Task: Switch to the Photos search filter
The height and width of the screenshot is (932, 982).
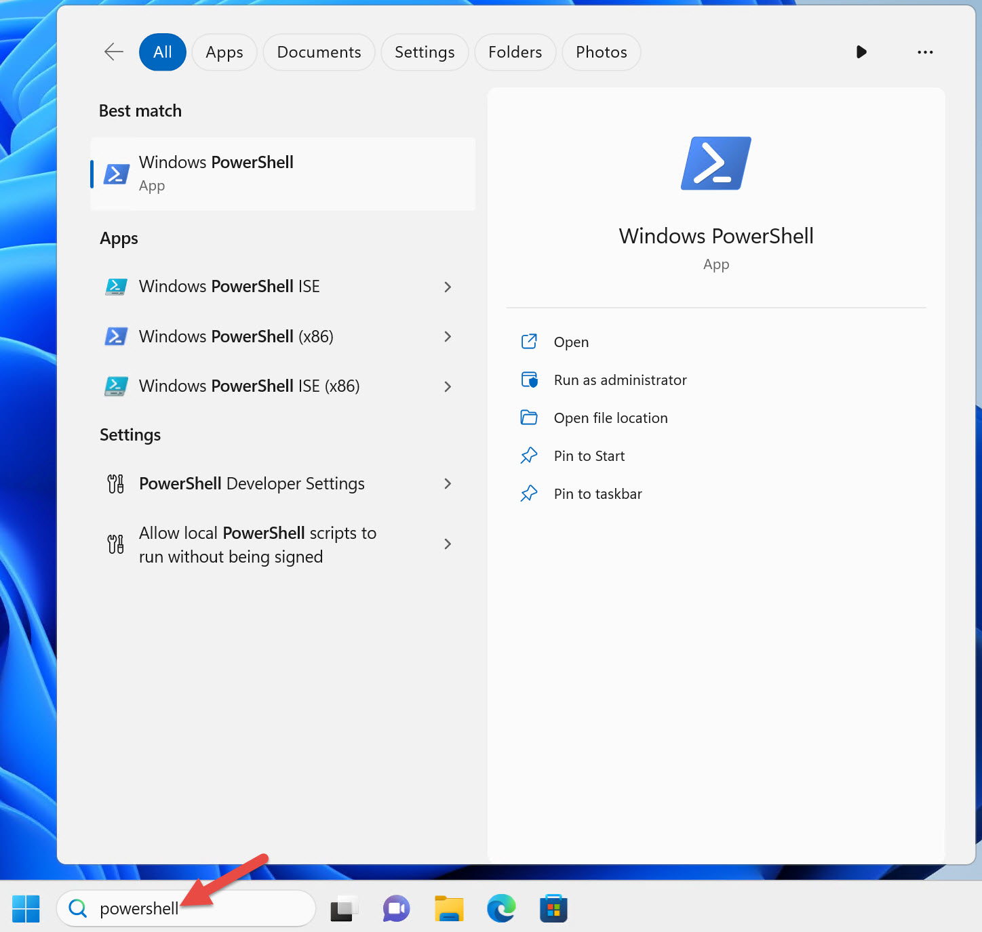Action: [x=601, y=52]
